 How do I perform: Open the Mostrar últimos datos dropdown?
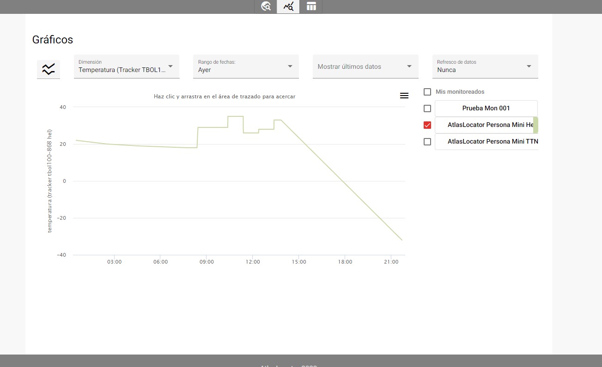click(365, 66)
